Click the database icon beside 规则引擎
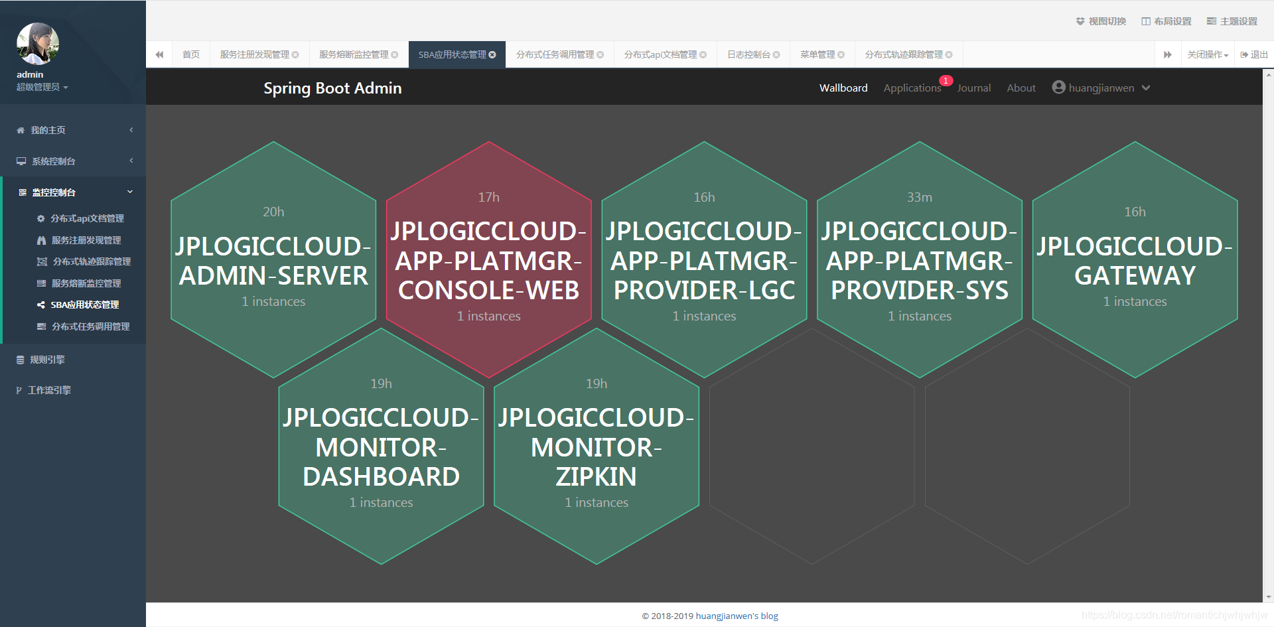The width and height of the screenshot is (1274, 627). [21, 360]
